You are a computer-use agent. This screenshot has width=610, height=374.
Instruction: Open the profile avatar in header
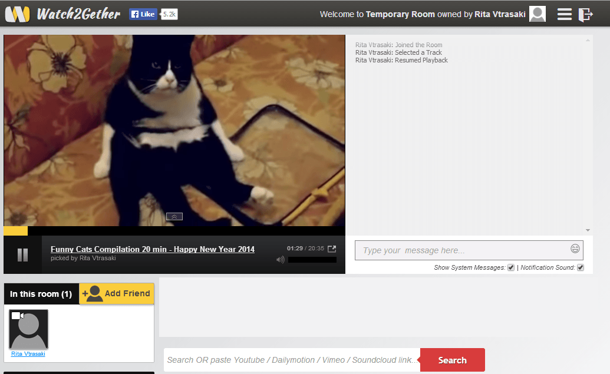point(538,14)
